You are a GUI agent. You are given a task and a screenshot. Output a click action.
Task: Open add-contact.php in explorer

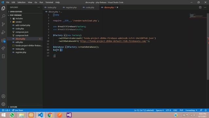click(x=25, y=25)
